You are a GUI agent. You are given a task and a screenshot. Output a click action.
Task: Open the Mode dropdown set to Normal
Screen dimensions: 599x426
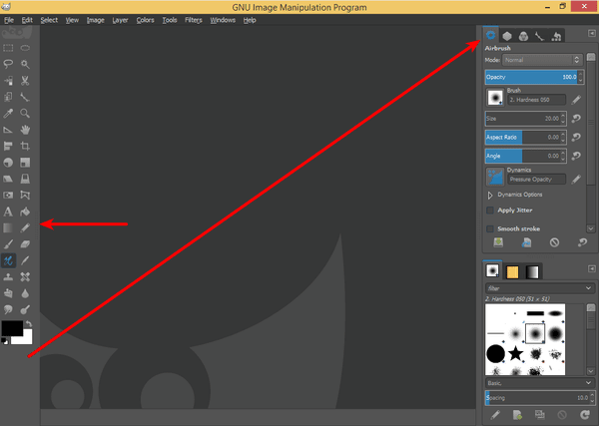542,60
